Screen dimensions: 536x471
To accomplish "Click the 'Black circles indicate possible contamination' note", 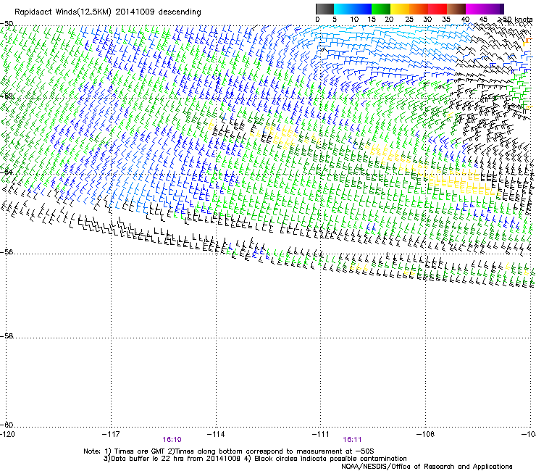I will tap(330, 459).
